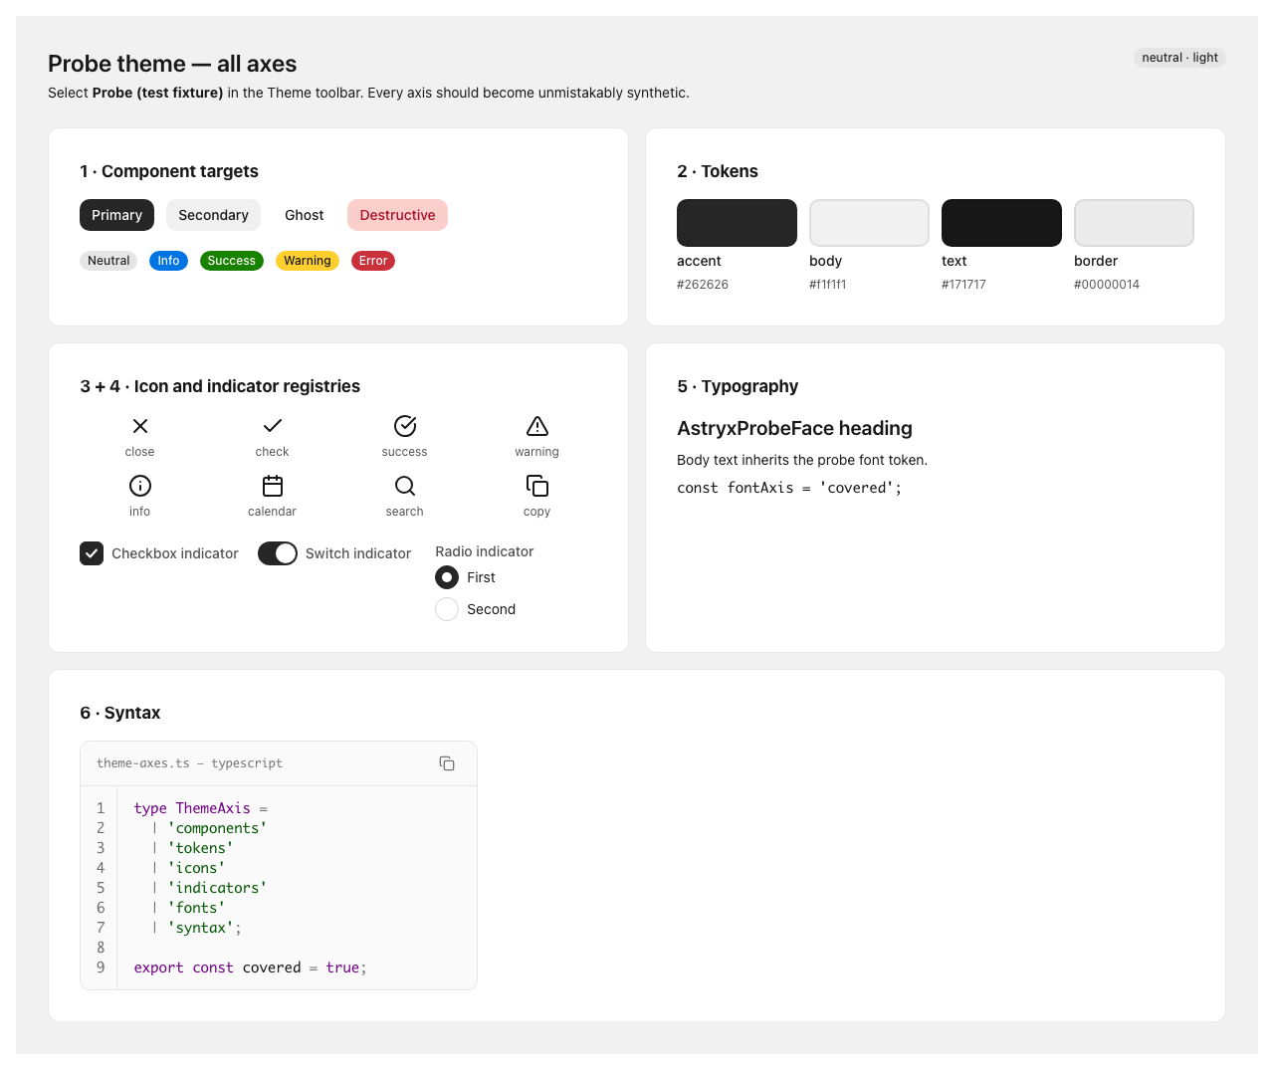Screen dimensions: 1274x1070
Task: Click the '1 · Component targets' heading
Action: [x=169, y=171]
